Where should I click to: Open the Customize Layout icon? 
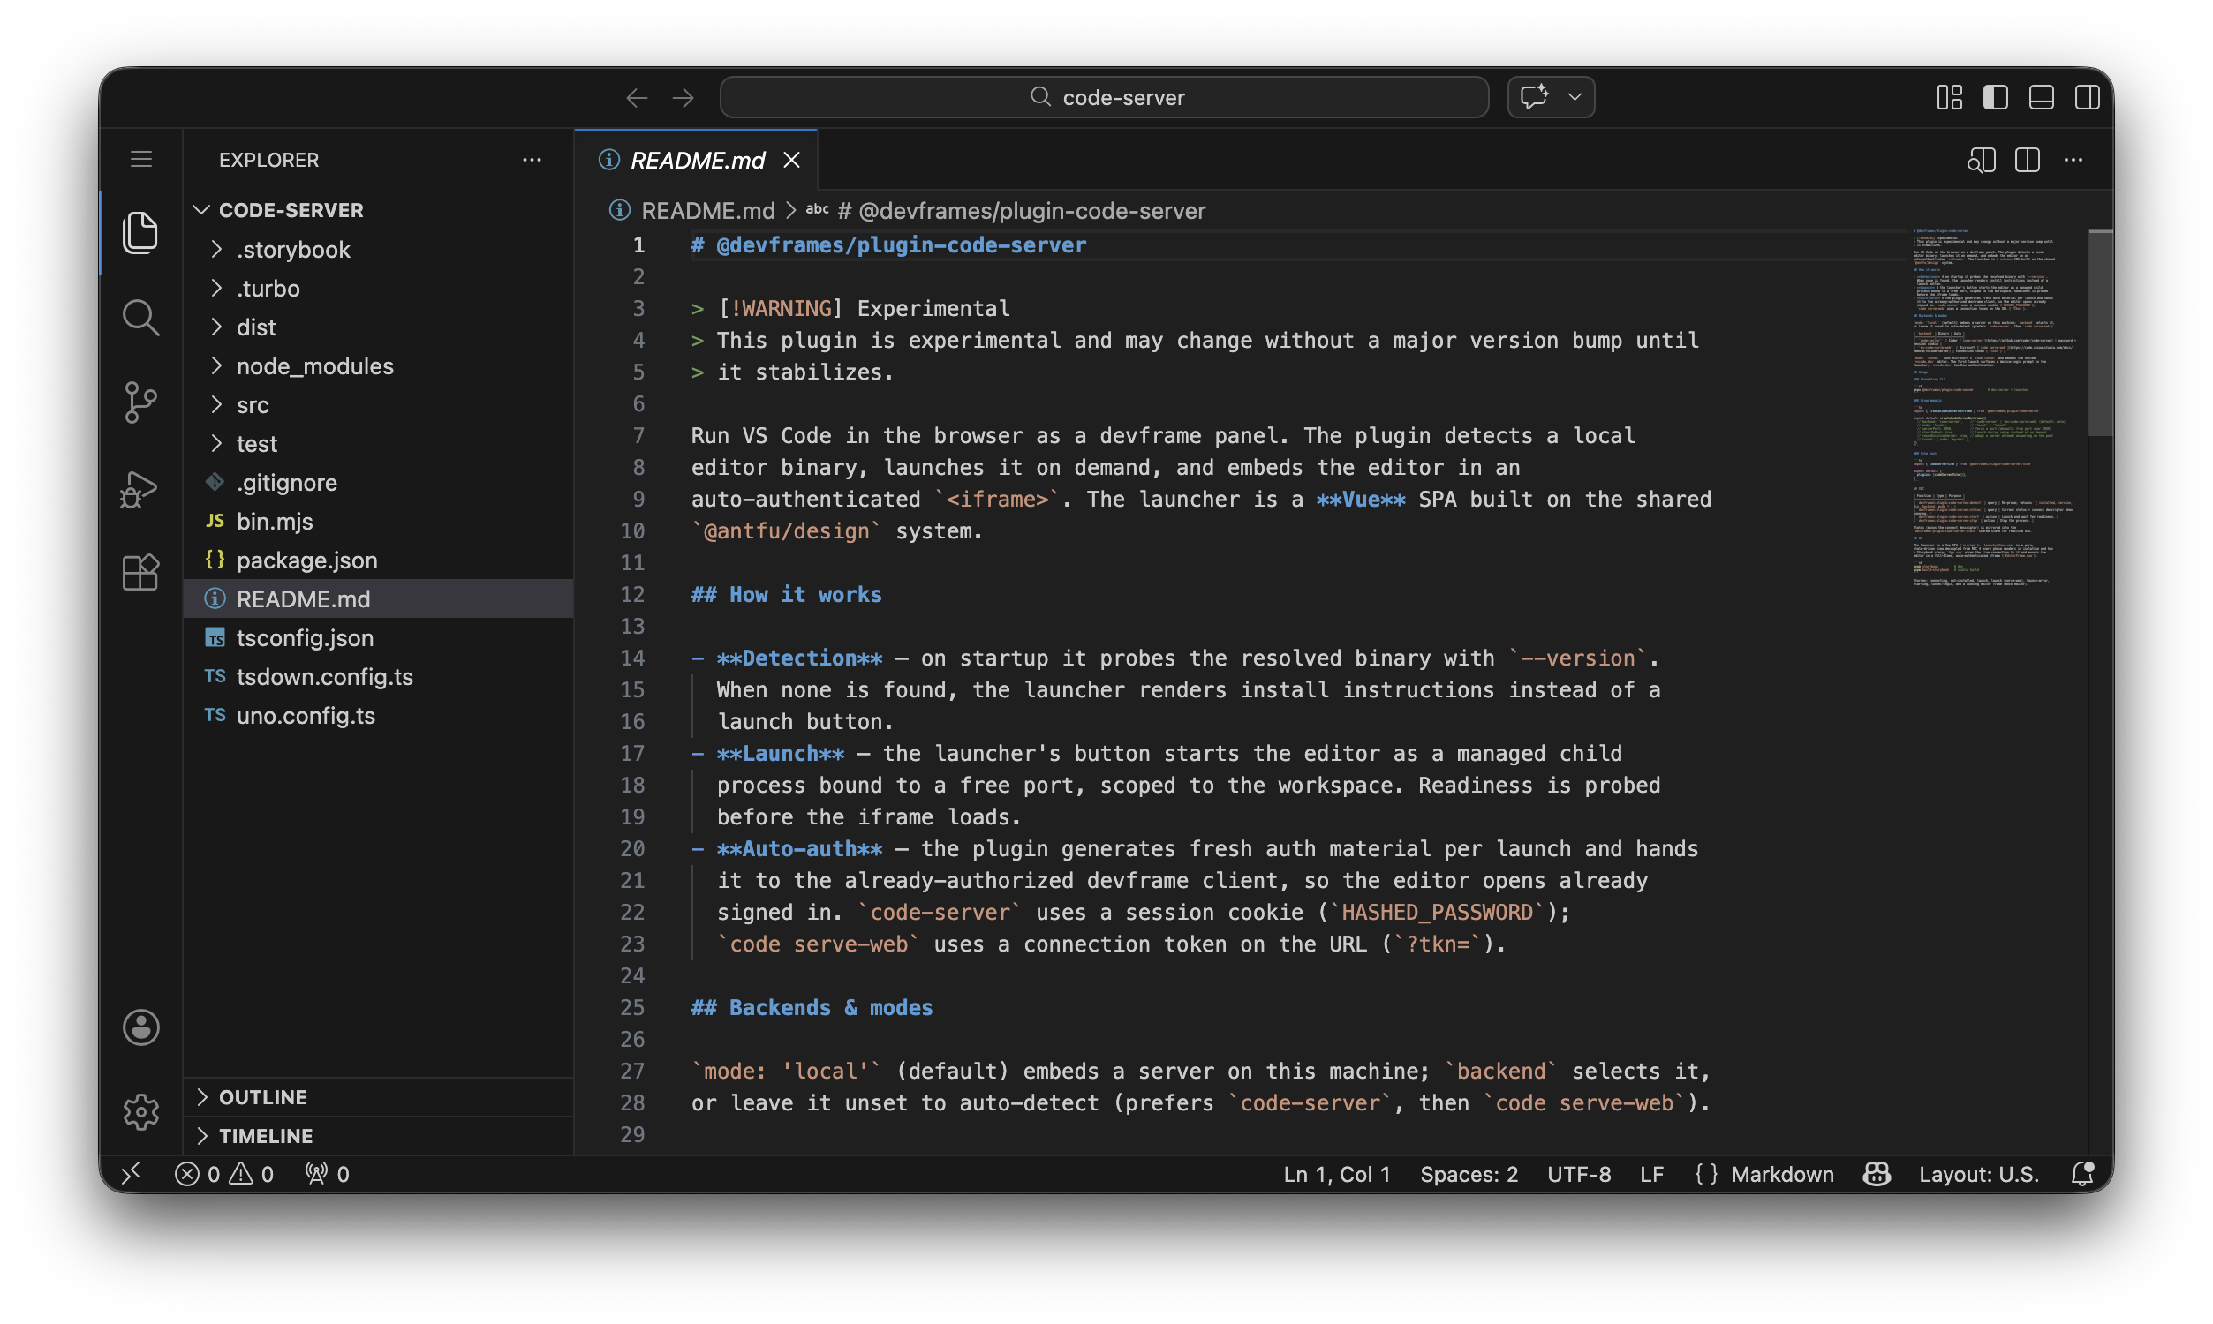1949,97
